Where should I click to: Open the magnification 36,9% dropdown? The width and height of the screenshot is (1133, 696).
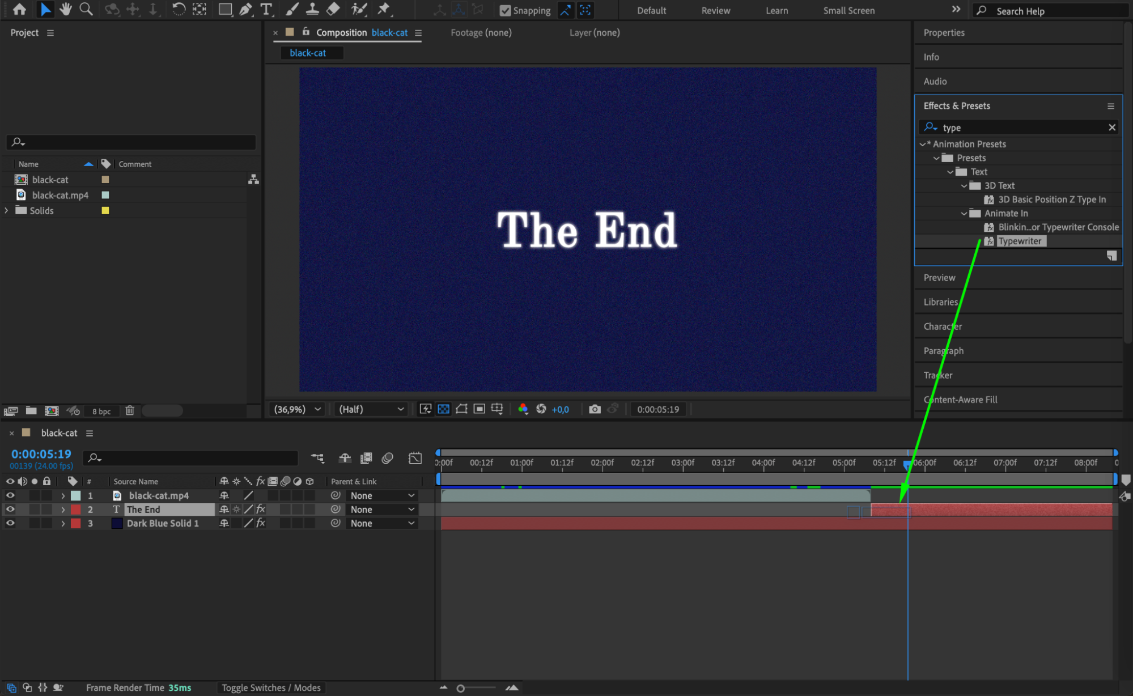(298, 409)
